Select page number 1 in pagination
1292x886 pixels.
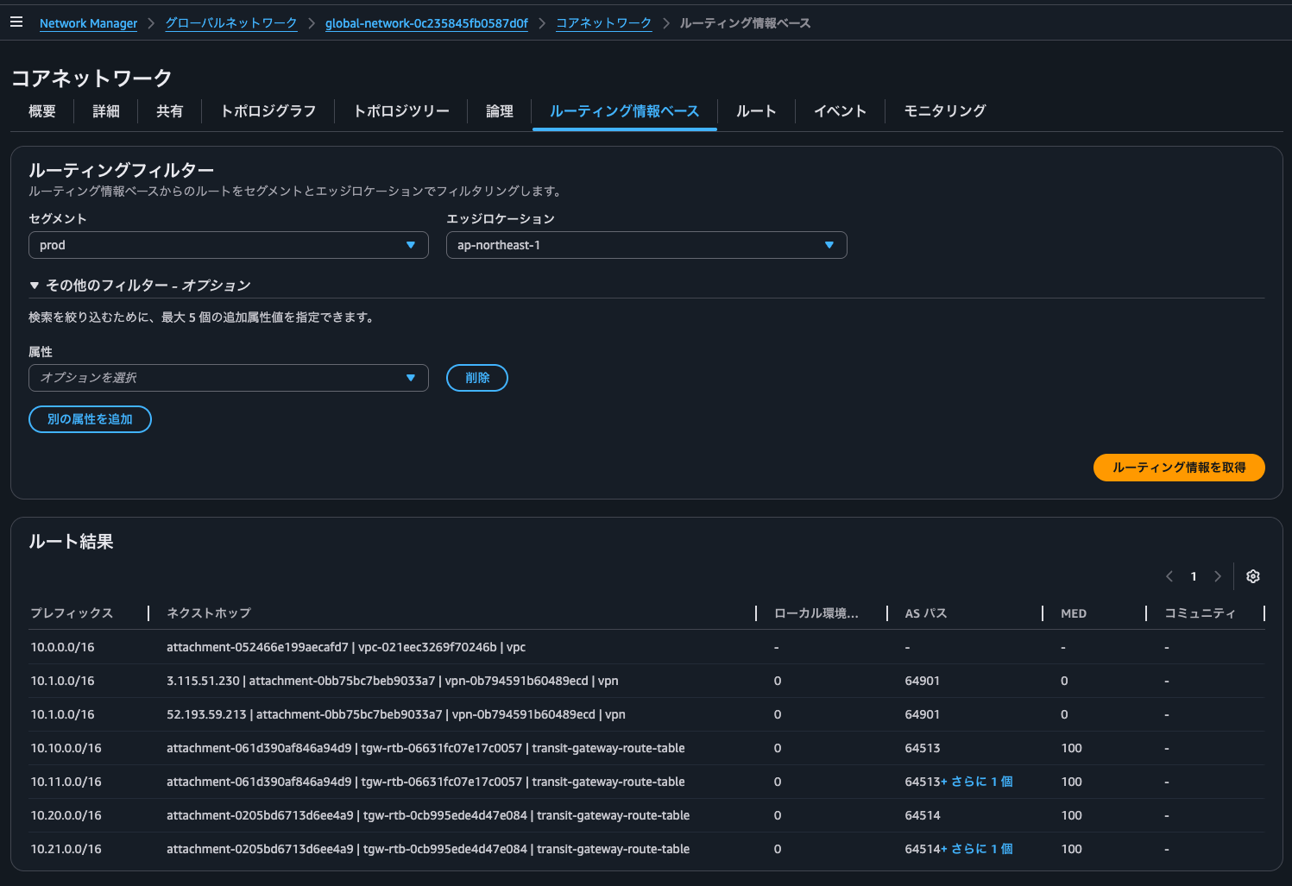pyautogui.click(x=1194, y=576)
